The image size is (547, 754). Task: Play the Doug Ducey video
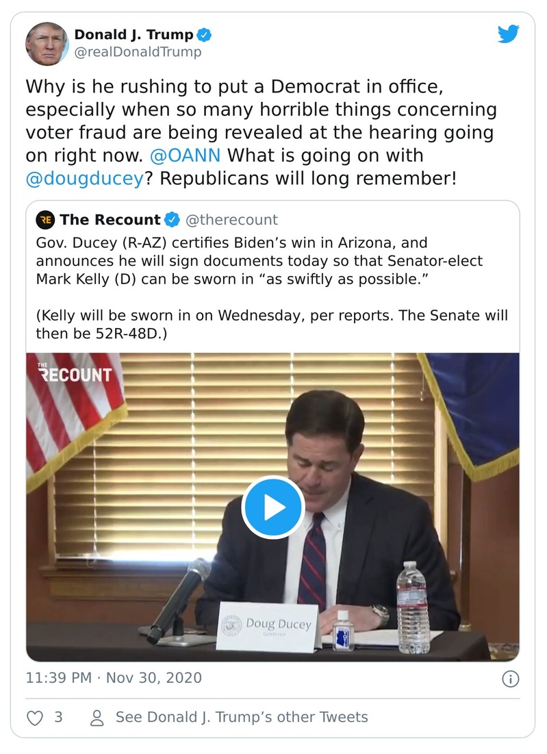point(272,507)
